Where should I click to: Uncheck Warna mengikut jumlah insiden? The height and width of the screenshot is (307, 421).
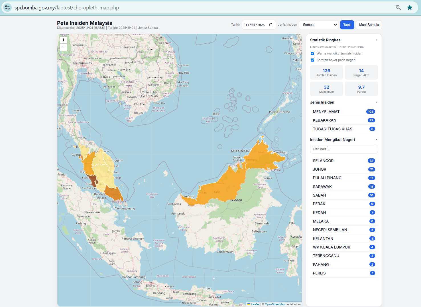[x=312, y=53]
